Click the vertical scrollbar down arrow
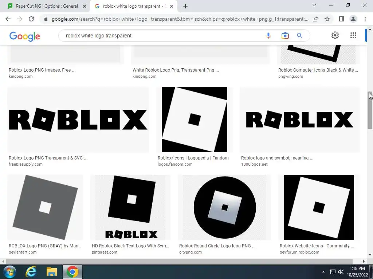373x279 pixels. pyautogui.click(x=370, y=255)
